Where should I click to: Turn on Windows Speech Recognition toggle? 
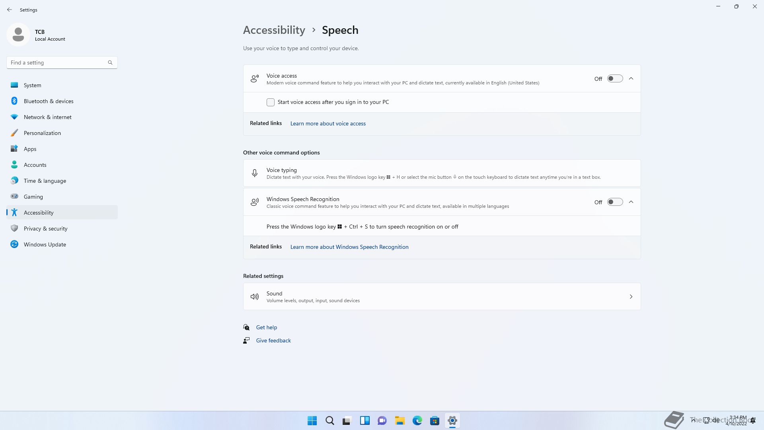pos(615,202)
